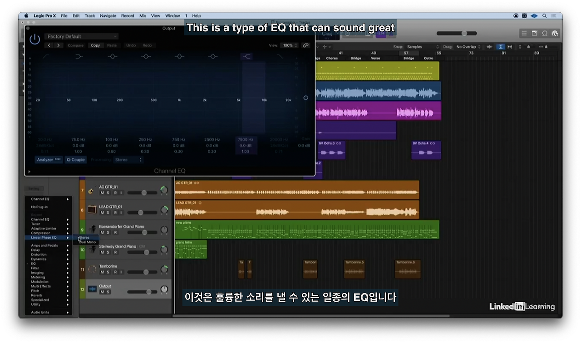The width and height of the screenshot is (581, 343).
Task: Toggle the horizontal auto zoom icon
Action: pyautogui.click(x=510, y=47)
